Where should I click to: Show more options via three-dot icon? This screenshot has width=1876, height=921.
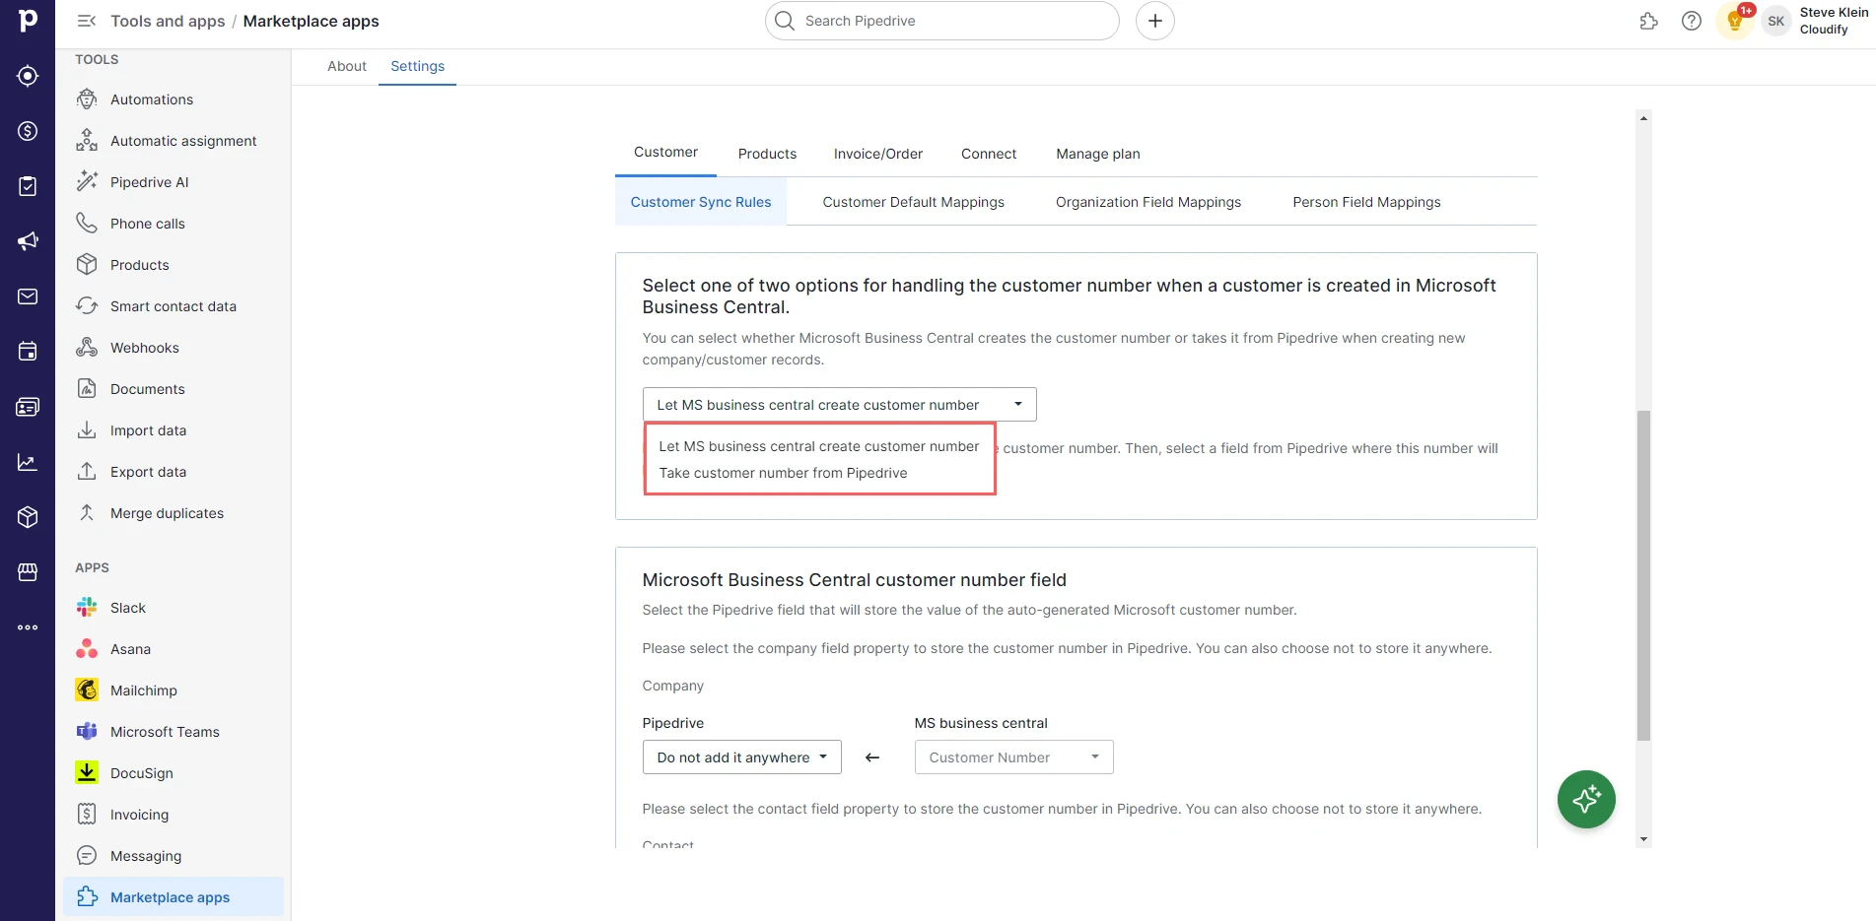coord(28,627)
